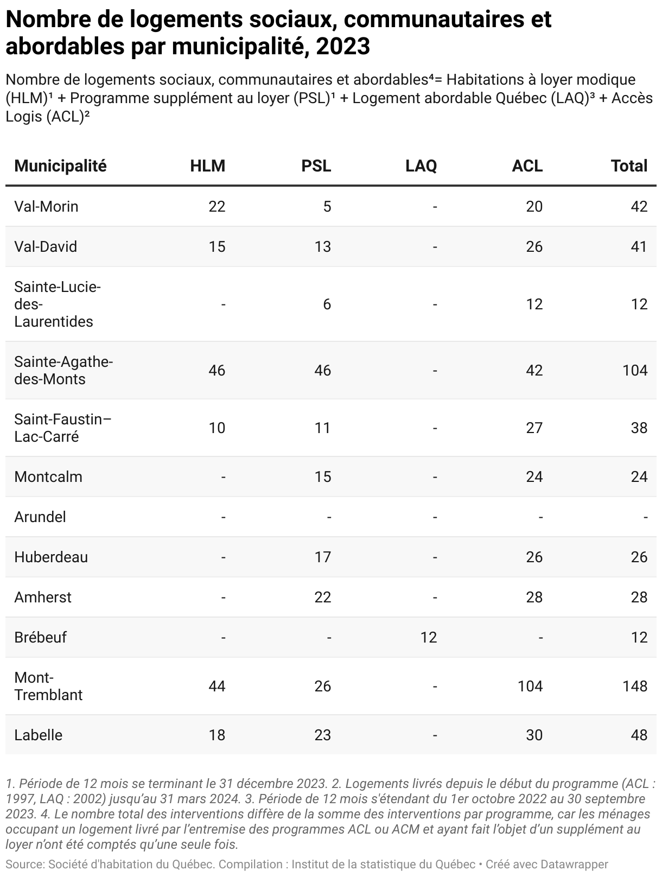Select the LAQ column header
Viewport: 662px width, 877px height.
[x=421, y=166]
